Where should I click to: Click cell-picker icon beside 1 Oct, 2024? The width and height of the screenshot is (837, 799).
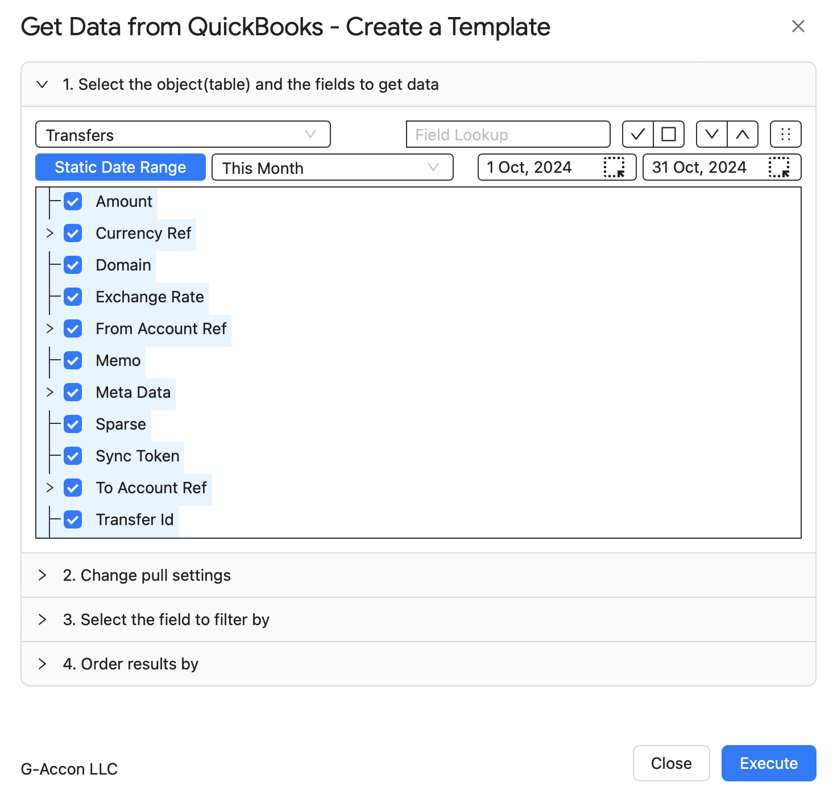[x=614, y=168]
